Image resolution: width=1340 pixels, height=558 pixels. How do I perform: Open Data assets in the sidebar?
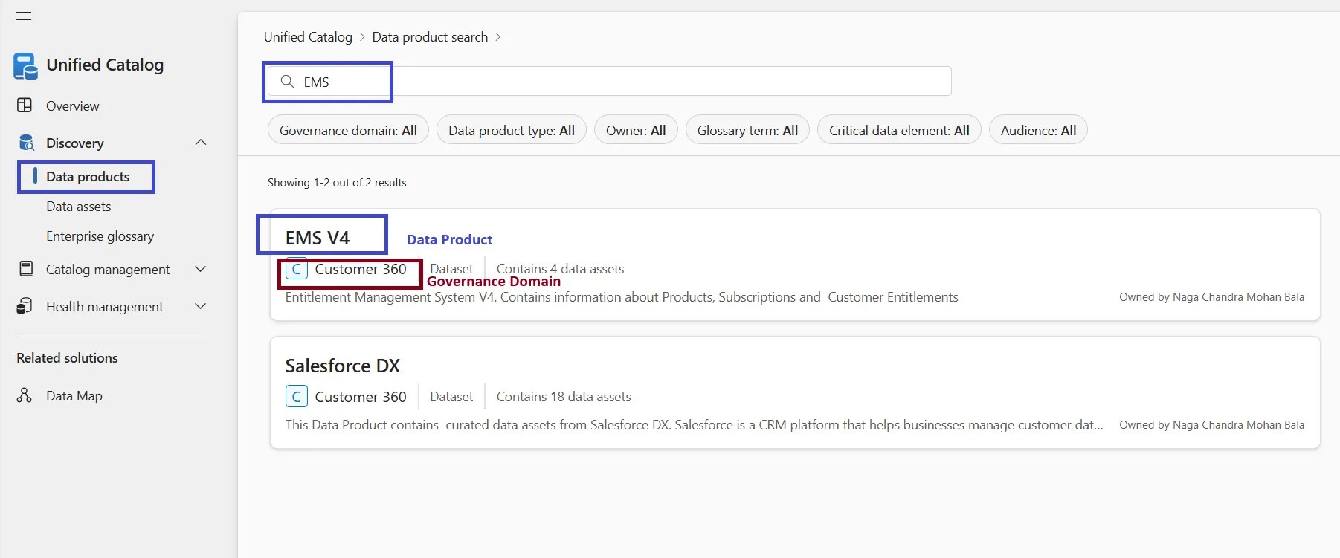tap(78, 207)
